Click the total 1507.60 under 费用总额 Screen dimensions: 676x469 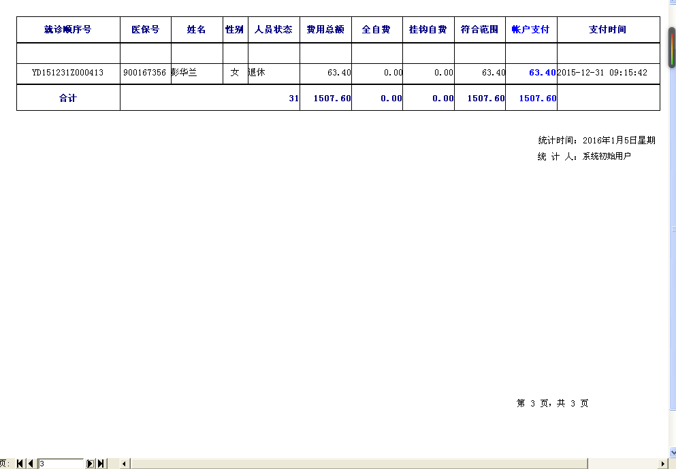tap(332, 99)
